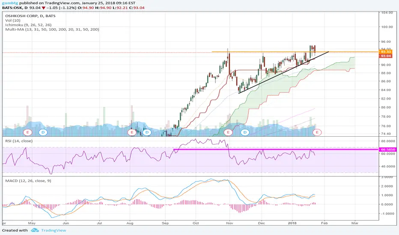Click the black ascending trendline
The height and width of the screenshot is (235, 399).
[x=283, y=73]
